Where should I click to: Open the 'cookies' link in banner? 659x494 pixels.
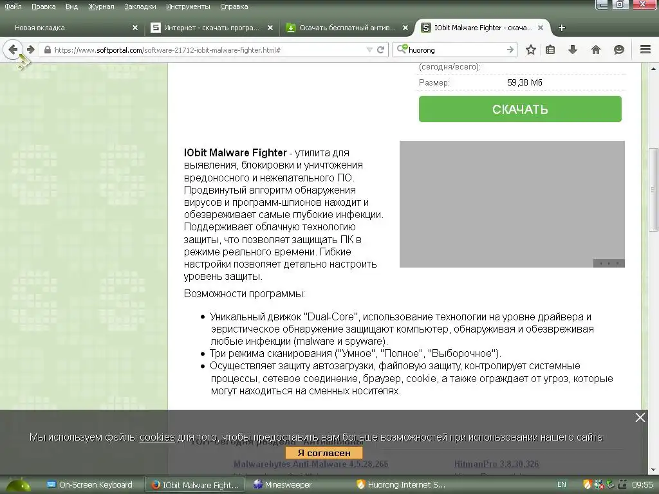[157, 437]
